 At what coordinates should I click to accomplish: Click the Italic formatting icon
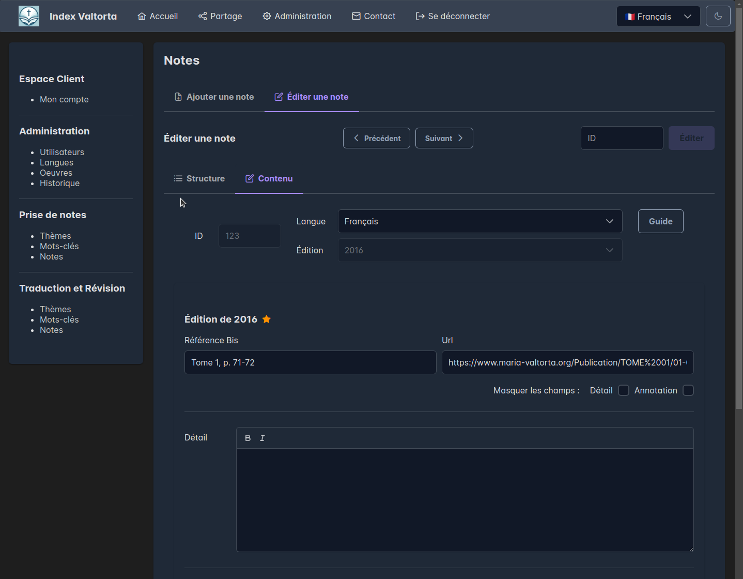(262, 438)
